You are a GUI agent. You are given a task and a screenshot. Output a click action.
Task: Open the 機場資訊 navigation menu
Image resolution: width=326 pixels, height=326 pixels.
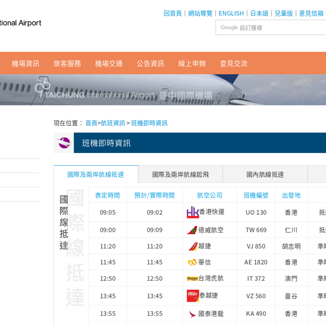click(x=25, y=63)
